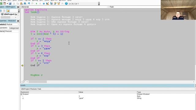
Task: Select VBAProject node in project tree
Action: coord(9,14)
